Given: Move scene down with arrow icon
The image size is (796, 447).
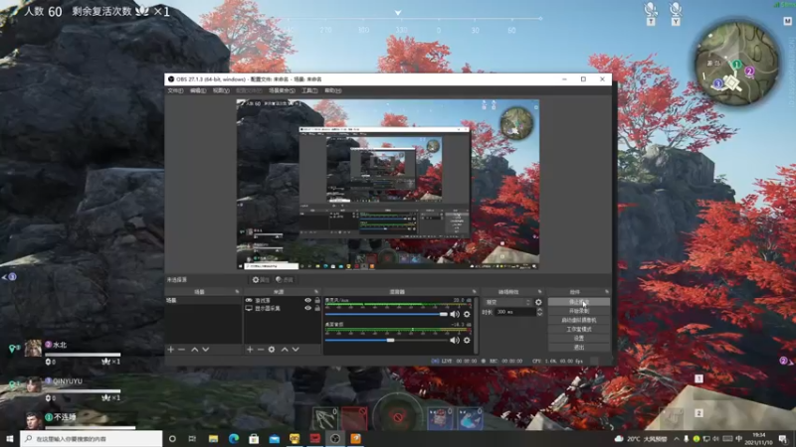Looking at the screenshot, I should [206, 350].
